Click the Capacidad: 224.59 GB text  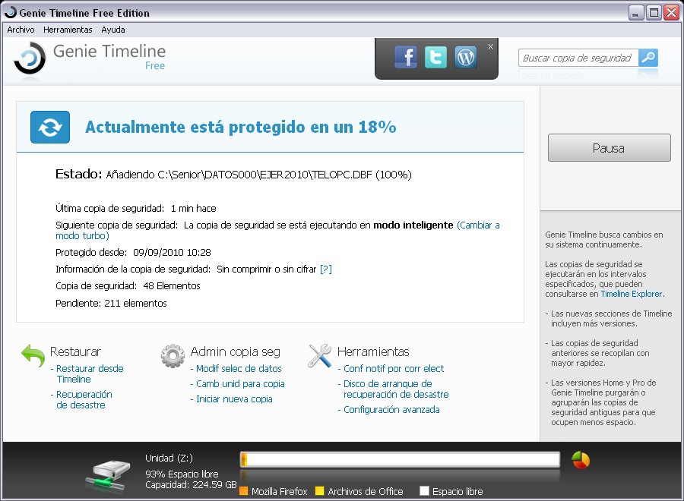[191, 484]
